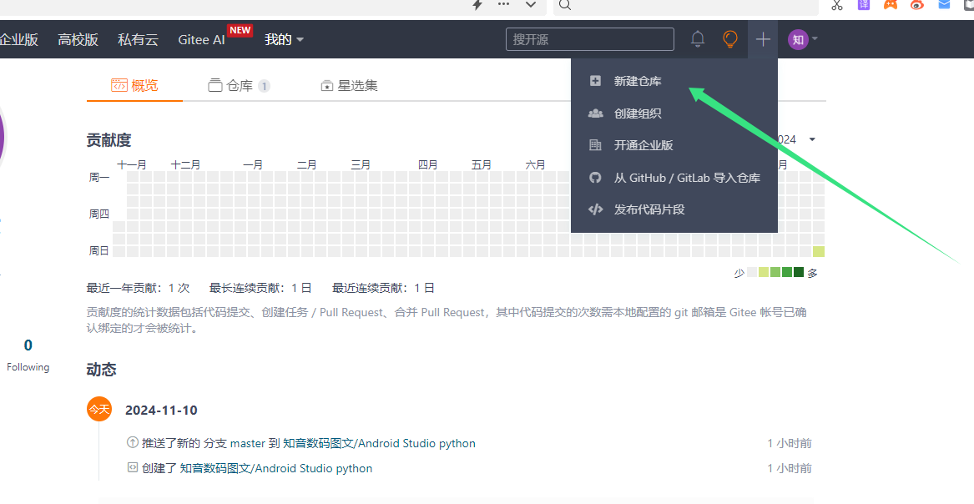Switch to the 仓库 tab
This screenshot has width=974, height=504.
[240, 85]
